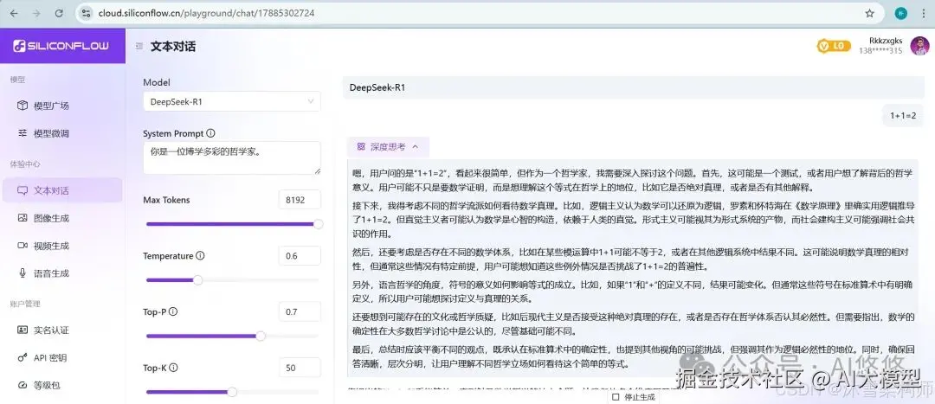Click the L0 level badge
The height and width of the screenshot is (404, 935).
pyautogui.click(x=834, y=46)
